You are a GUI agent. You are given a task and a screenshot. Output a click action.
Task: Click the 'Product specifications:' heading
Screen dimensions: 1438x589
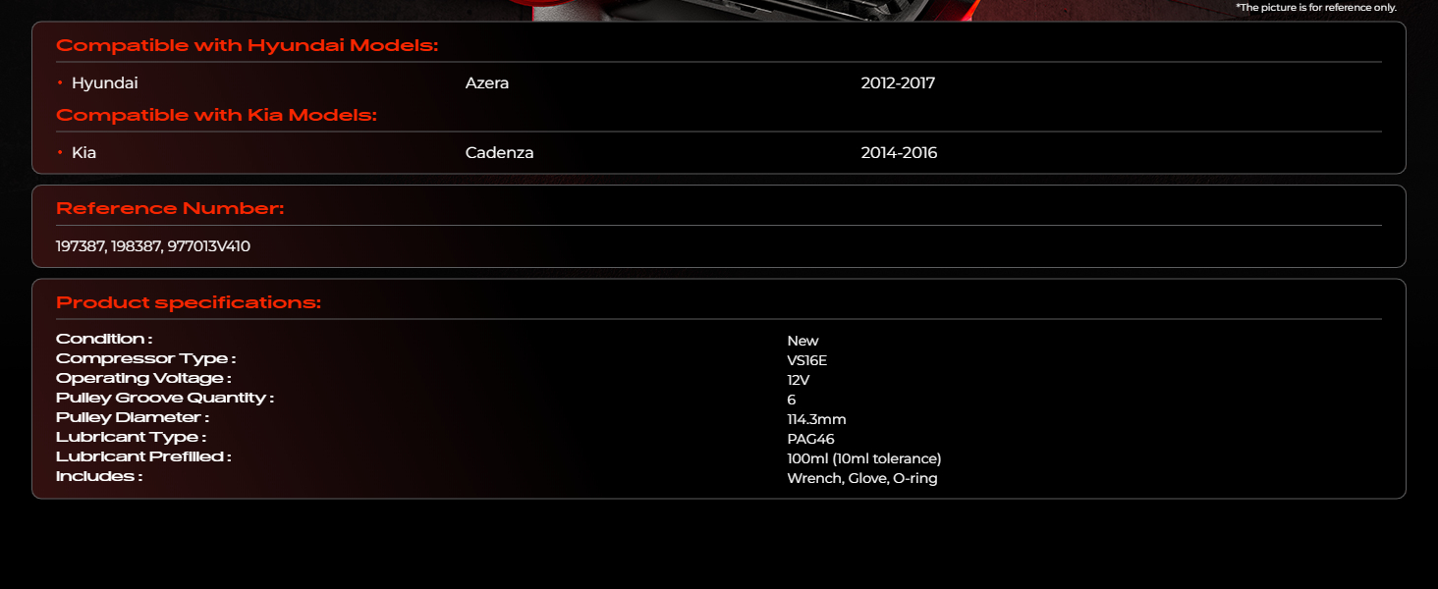[x=189, y=302]
